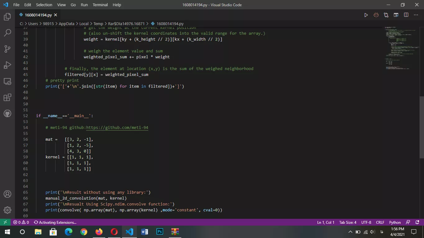Screen dimensions: 424x238
Task: Open the Source Control view
Action: tap(7, 49)
